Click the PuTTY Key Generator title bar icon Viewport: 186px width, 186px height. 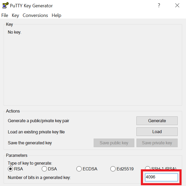coord(5,5)
